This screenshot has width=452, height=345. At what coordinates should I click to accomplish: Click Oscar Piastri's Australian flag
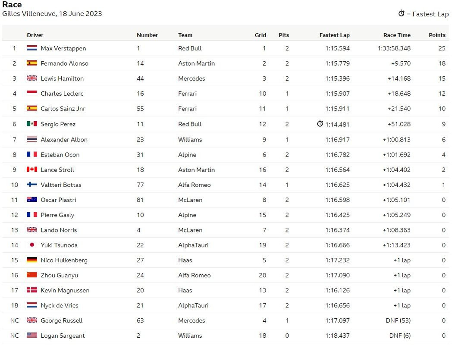pyautogui.click(x=32, y=200)
